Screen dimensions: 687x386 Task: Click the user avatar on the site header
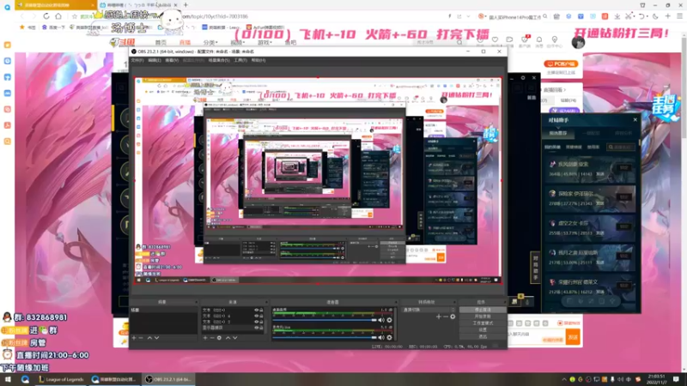(x=578, y=42)
